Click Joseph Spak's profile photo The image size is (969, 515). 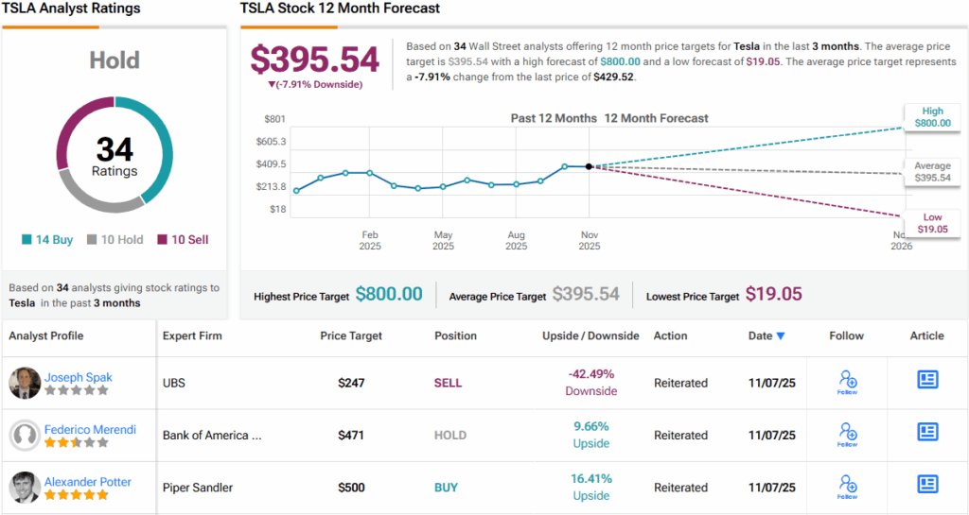point(25,383)
